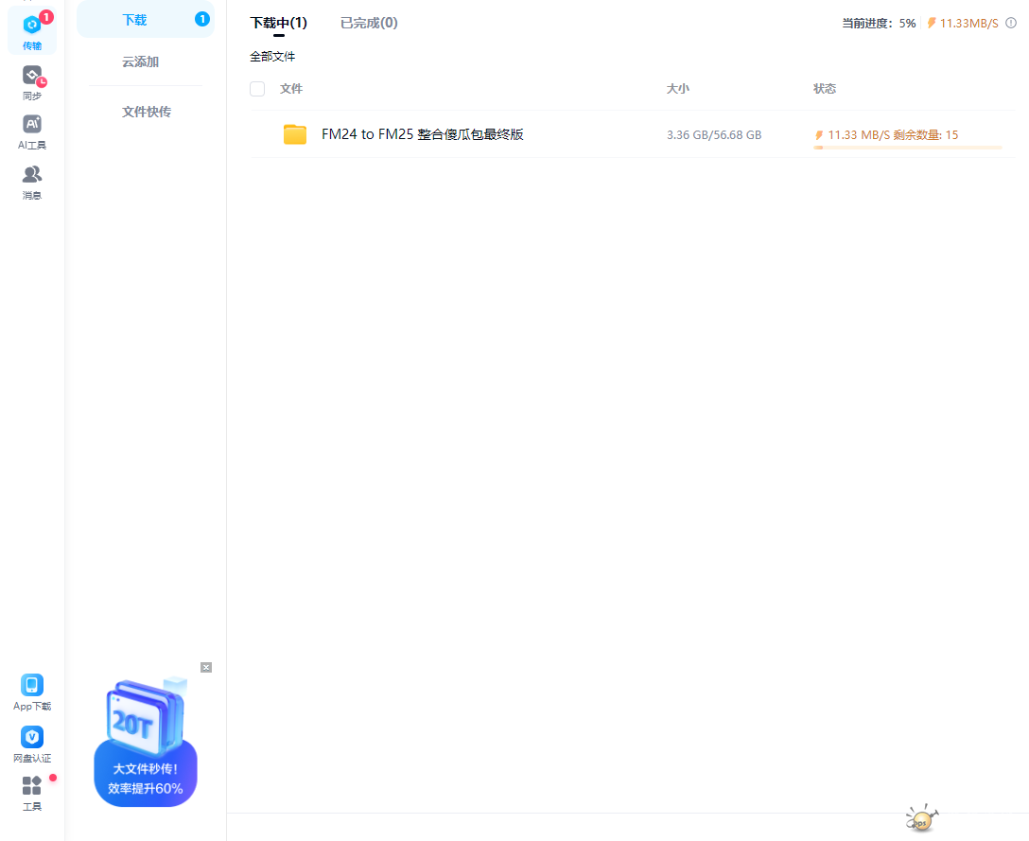Select 下载 in the left menu
Image resolution: width=1029 pixels, height=841 pixels.
tap(135, 18)
